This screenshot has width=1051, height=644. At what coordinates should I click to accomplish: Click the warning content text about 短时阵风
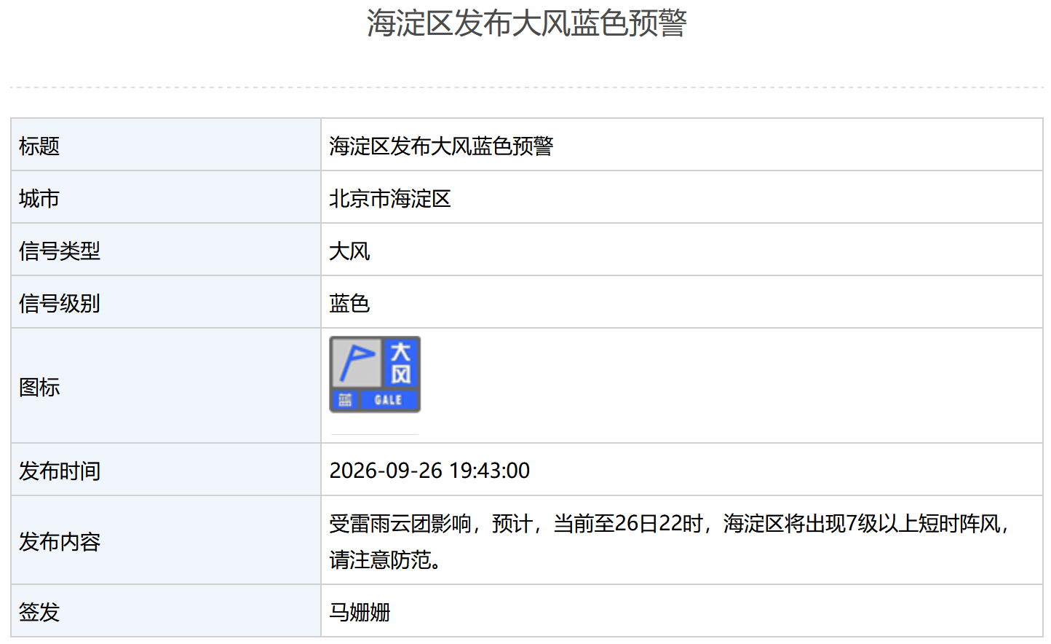tap(670, 541)
